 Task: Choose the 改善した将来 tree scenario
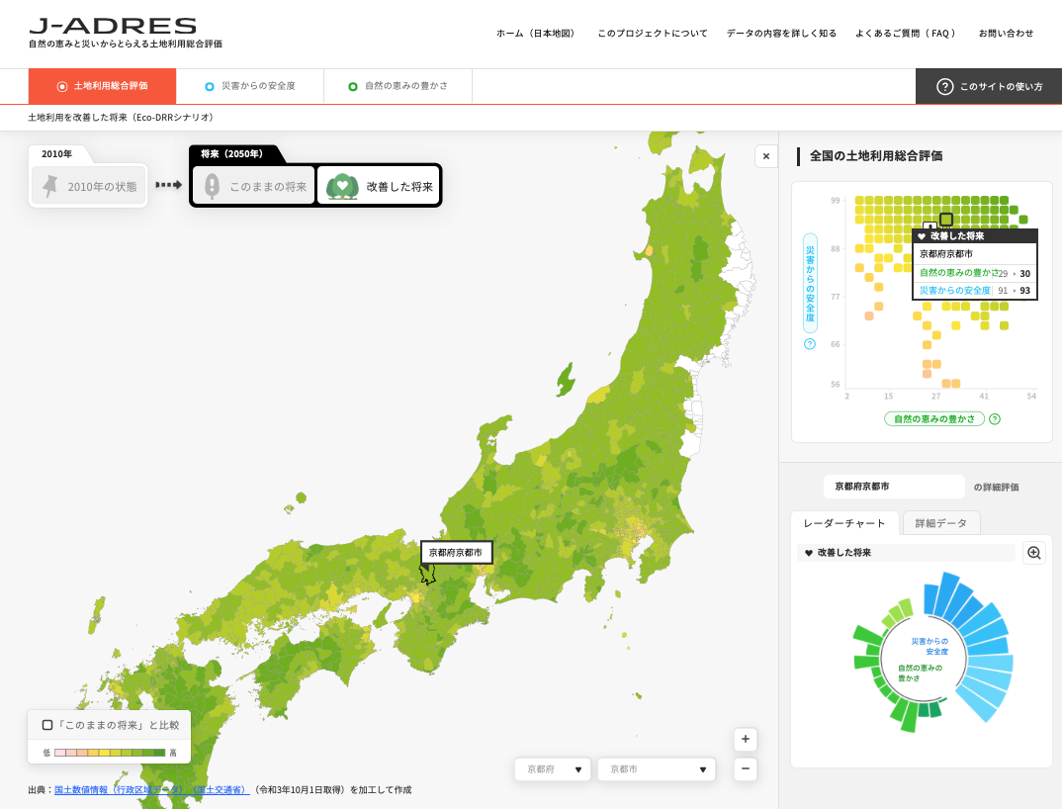point(379,186)
